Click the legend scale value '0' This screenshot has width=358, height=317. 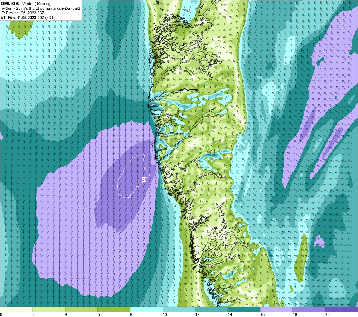(x=1, y=314)
